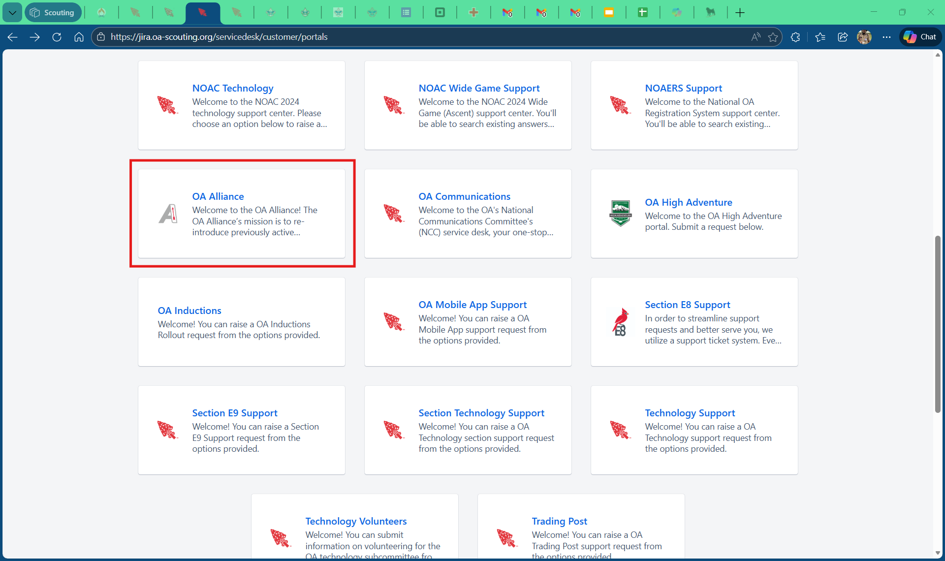Screen dimensions: 945x561
Task: Open browser extensions puzzle icon
Action: (x=795, y=37)
